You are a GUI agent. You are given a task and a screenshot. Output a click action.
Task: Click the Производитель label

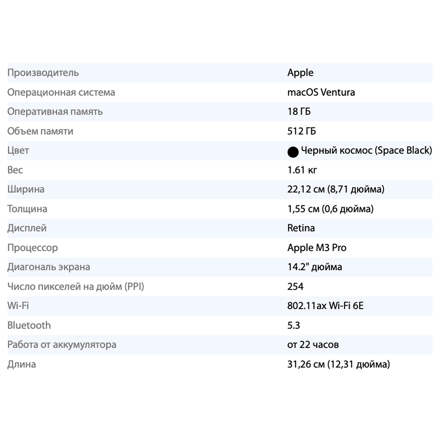(43, 73)
